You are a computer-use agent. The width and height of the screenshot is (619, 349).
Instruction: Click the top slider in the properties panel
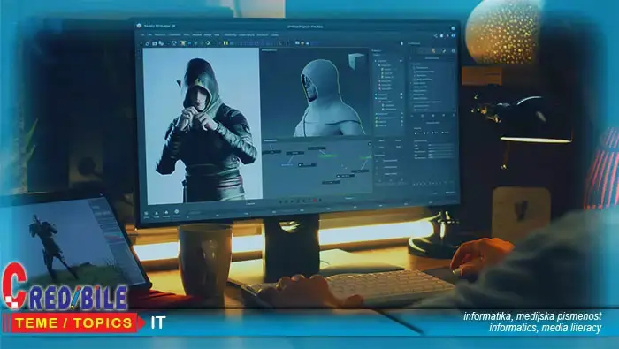(440, 145)
